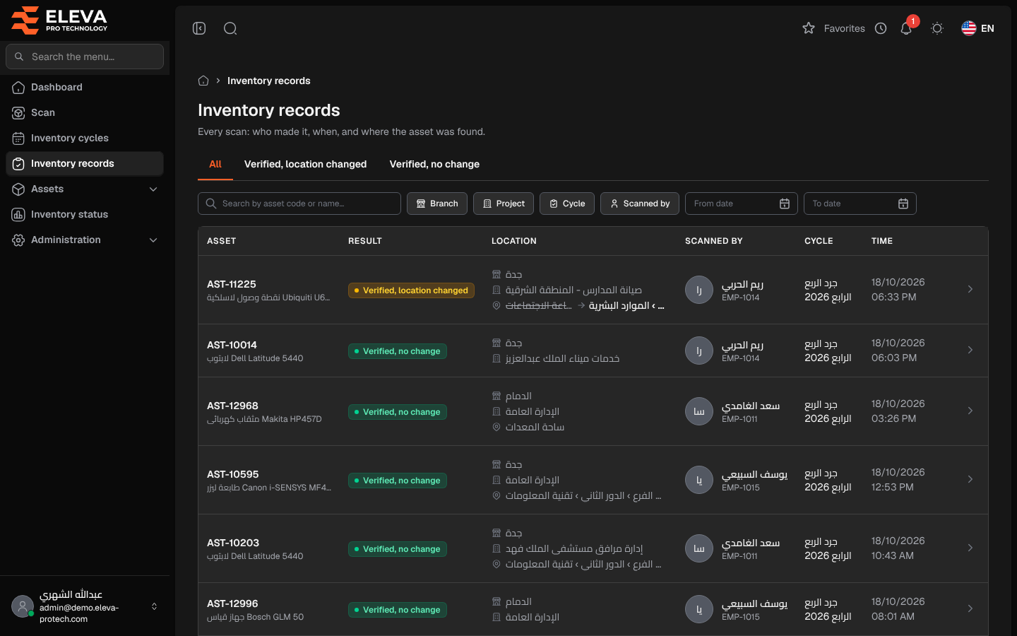Open recent history clock icon

[x=881, y=28]
